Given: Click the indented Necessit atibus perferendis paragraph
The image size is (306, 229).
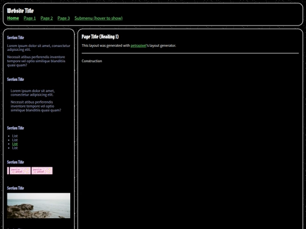Looking at the screenshot, I should tap(36, 106).
